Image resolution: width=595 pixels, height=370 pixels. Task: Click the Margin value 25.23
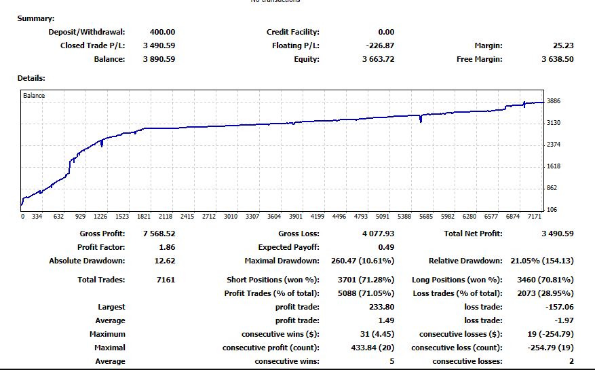(x=563, y=45)
